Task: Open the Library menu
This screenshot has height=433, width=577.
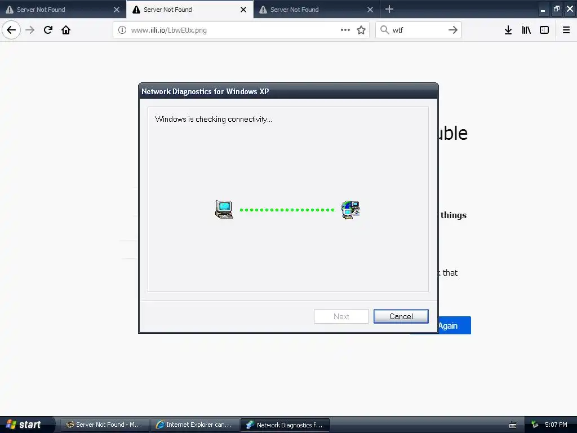Action: [526, 30]
